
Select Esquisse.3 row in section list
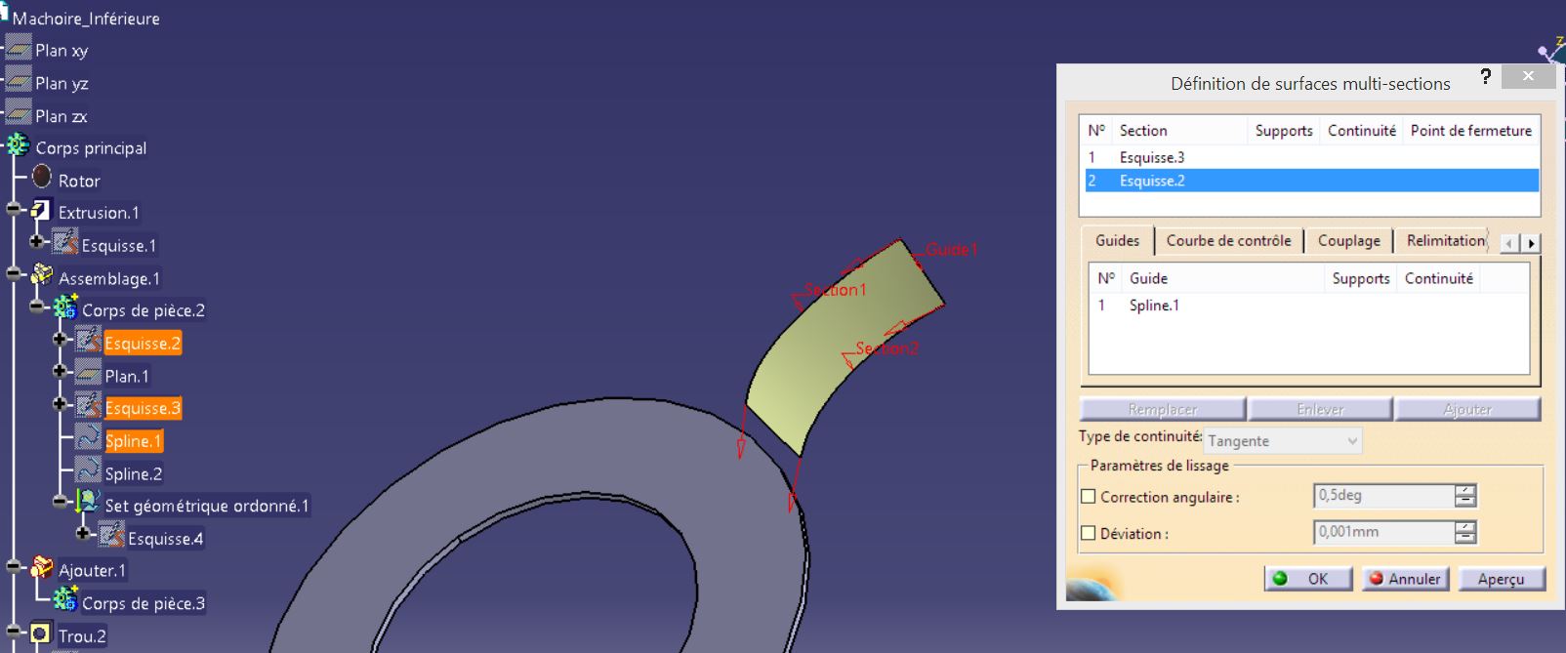[1152, 157]
